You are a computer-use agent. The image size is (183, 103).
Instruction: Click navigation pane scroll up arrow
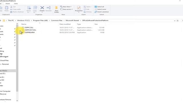coord(17,24)
